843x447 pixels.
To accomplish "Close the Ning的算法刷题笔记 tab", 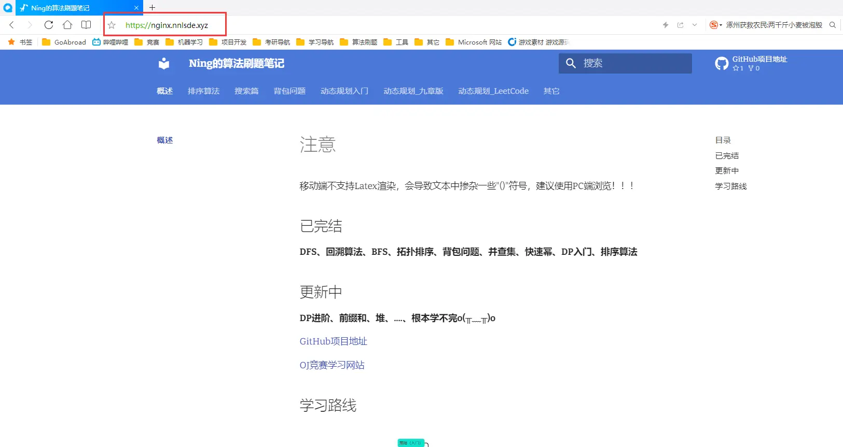I will pyautogui.click(x=136, y=8).
